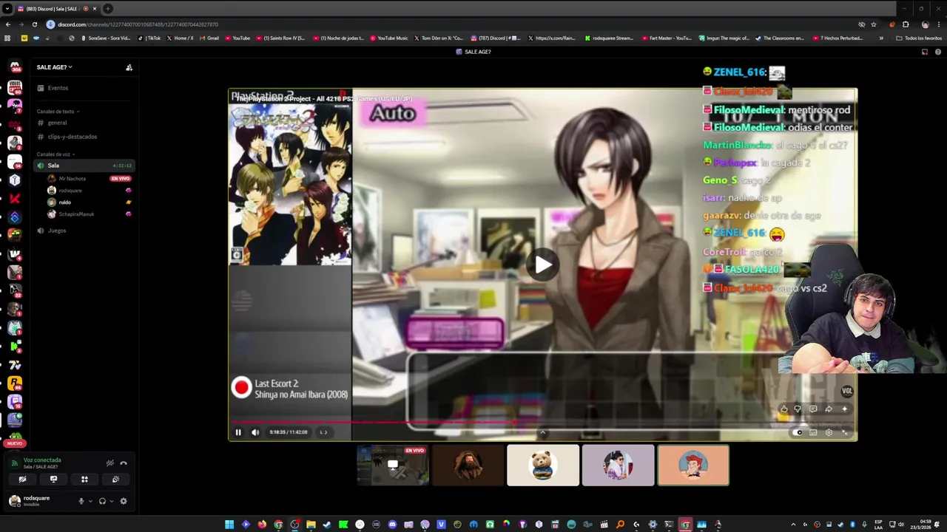Click the share arrow icon on video overlay
The height and width of the screenshot is (532, 947).
[829, 409]
